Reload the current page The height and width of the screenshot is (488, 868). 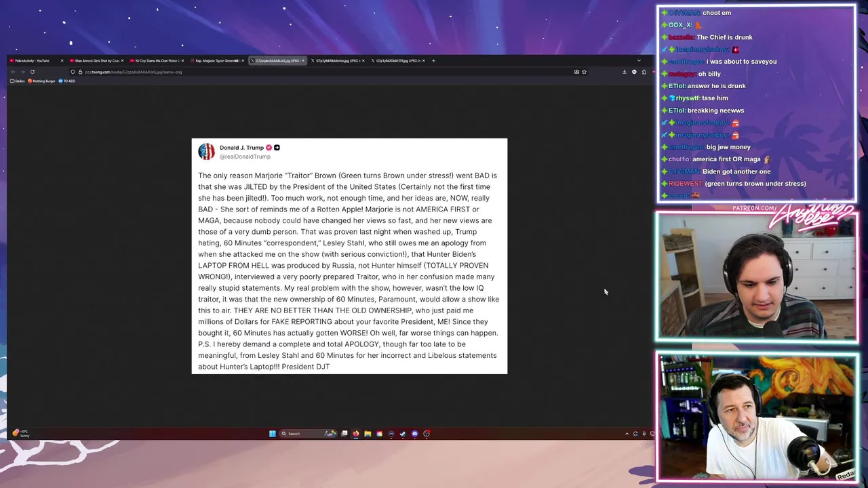coord(32,72)
